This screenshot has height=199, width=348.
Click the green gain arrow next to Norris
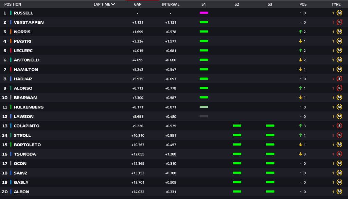click(x=301, y=32)
